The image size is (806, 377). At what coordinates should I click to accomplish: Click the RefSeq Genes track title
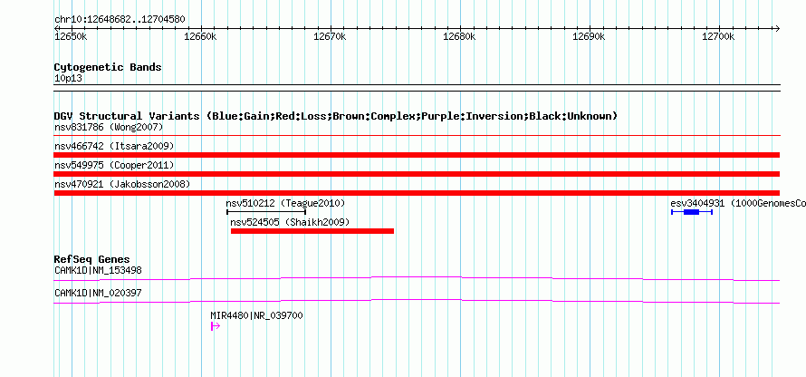[92, 259]
